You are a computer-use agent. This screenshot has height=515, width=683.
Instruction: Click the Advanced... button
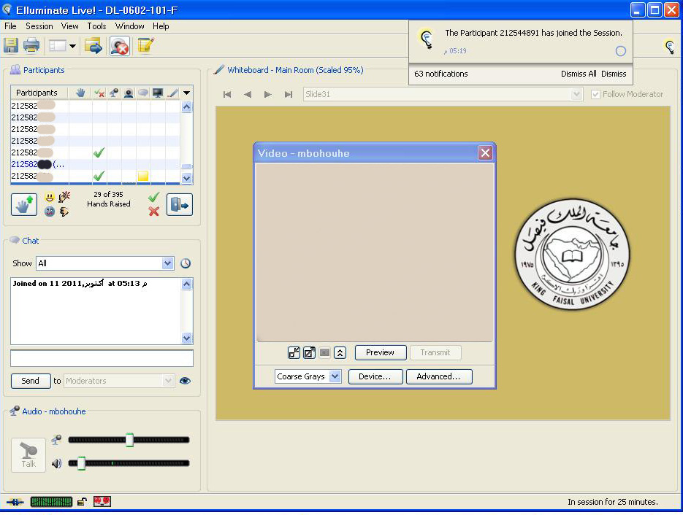(438, 376)
